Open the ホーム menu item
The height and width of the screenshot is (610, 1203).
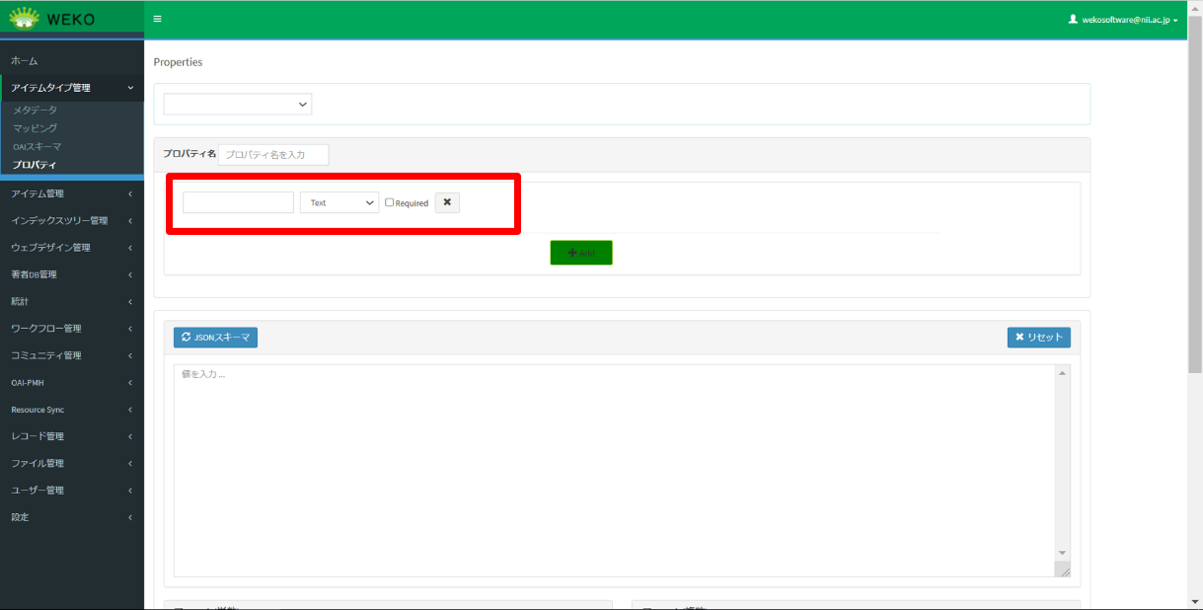(x=25, y=61)
